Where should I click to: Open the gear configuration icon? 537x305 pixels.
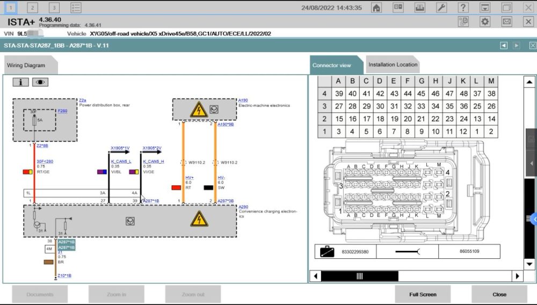click(x=485, y=22)
